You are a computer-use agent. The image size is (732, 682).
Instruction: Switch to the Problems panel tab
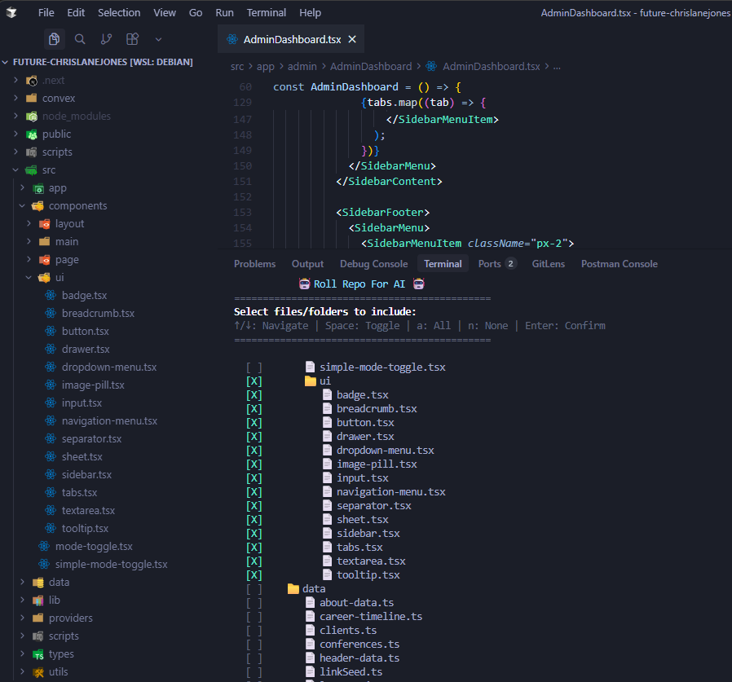tap(255, 264)
